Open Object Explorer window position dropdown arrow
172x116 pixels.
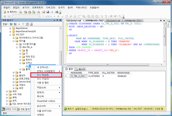coord(54,21)
